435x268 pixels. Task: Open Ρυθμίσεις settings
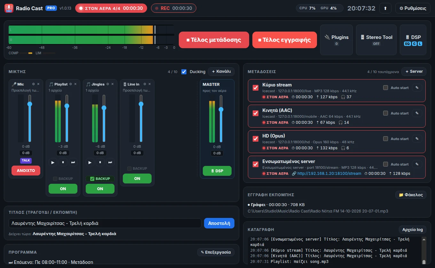[x=413, y=8]
